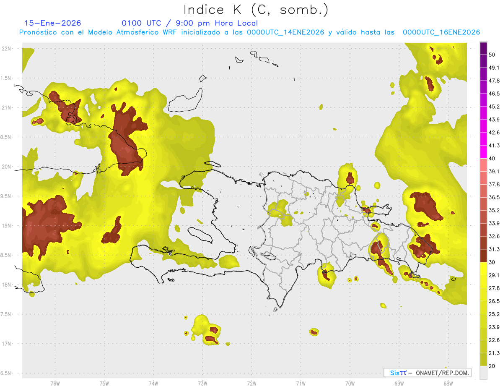The width and height of the screenshot is (503, 389).
Task: Click the colorbar value "47.8"
Action: coord(494,81)
